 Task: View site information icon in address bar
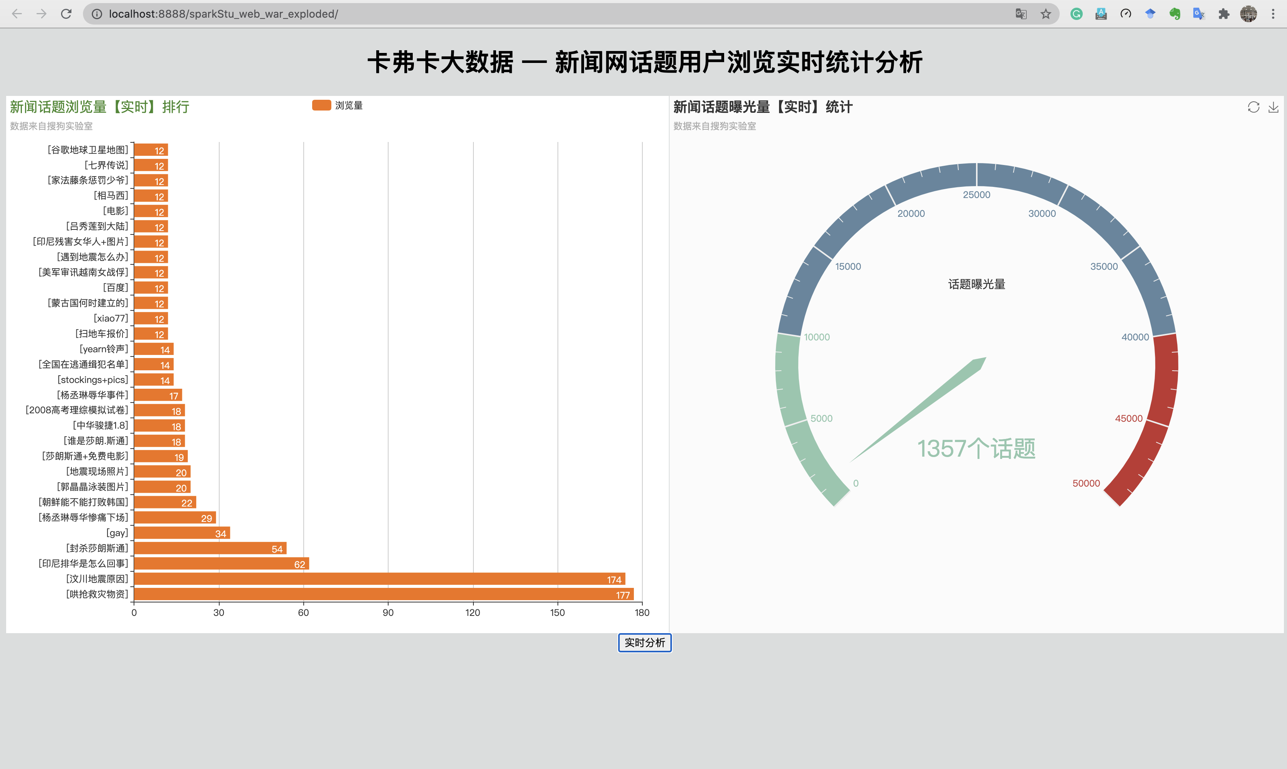96,14
